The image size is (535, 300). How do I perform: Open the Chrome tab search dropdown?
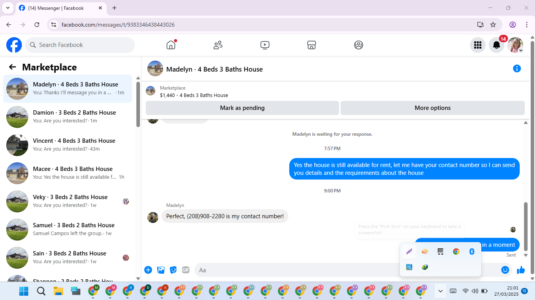[8, 8]
